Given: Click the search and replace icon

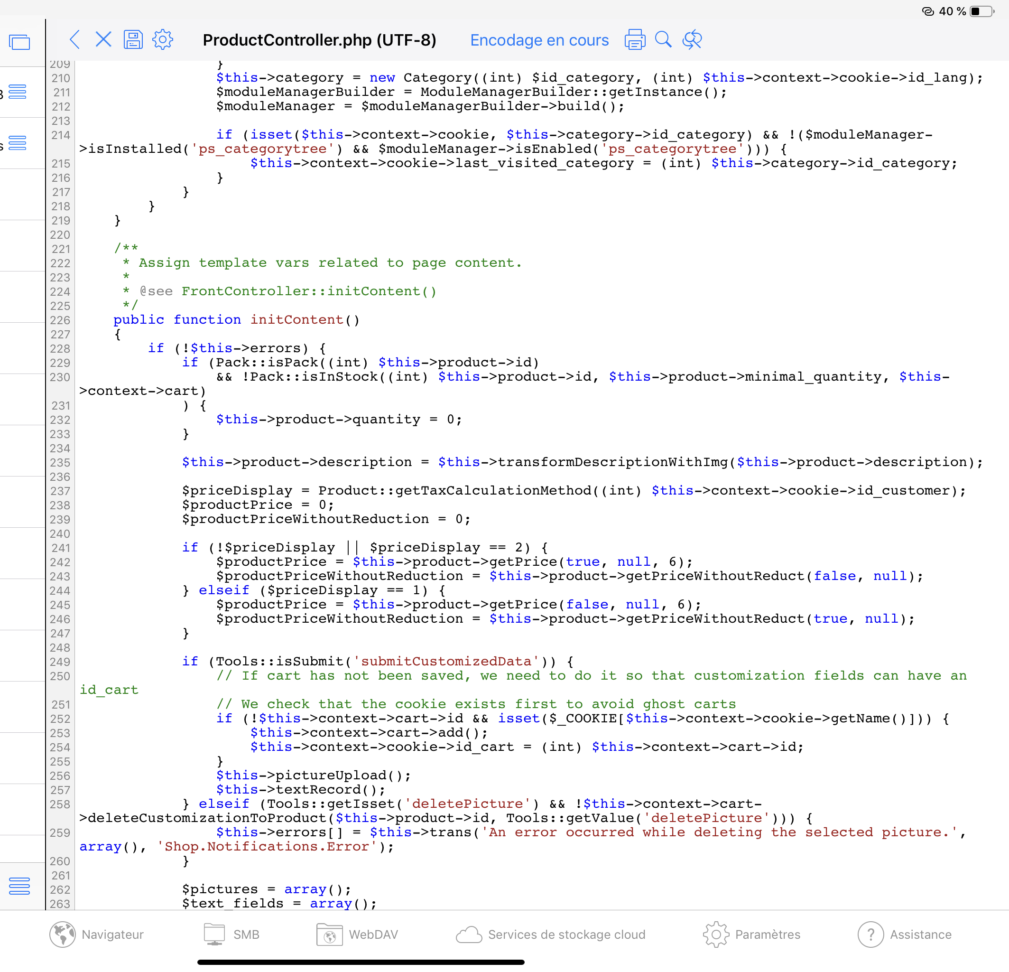Looking at the screenshot, I should (692, 40).
